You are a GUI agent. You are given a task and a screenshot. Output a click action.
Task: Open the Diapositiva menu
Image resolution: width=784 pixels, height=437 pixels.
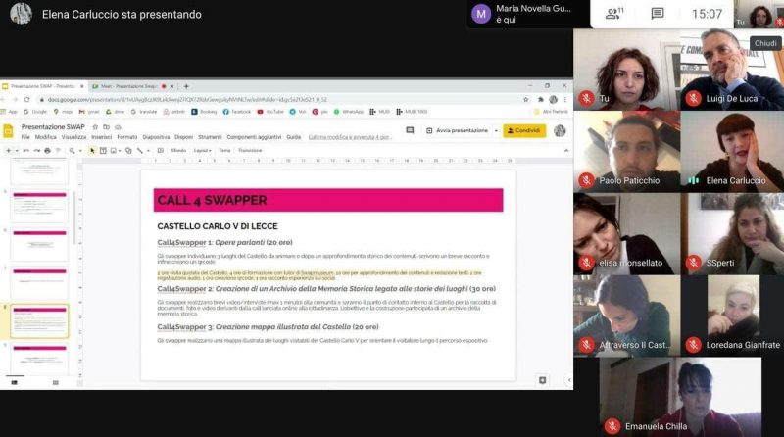pyautogui.click(x=156, y=137)
